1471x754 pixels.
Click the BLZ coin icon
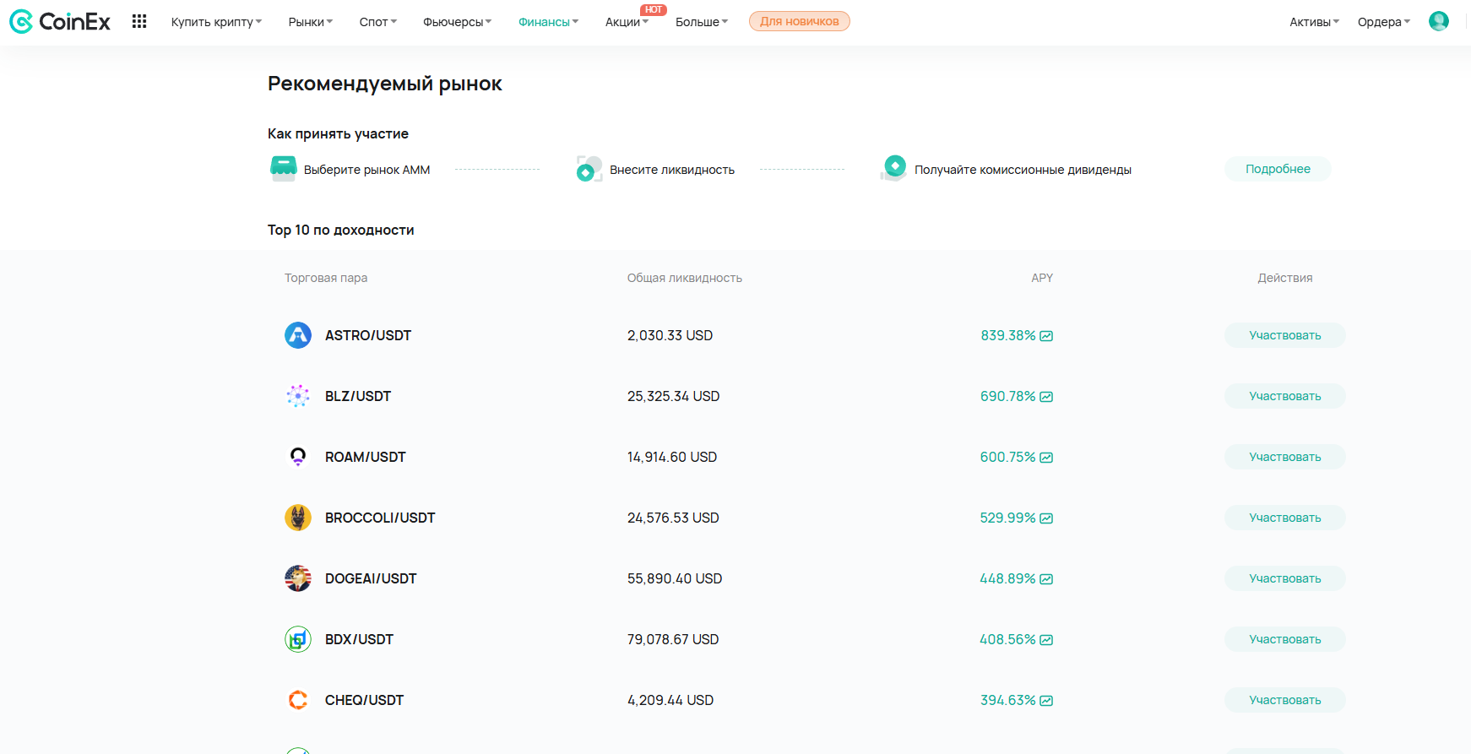[x=298, y=396]
